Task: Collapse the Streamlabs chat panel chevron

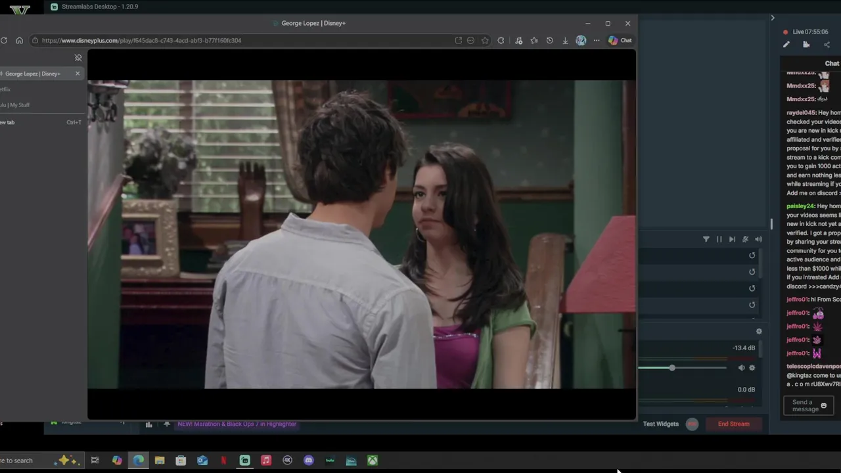Action: (x=773, y=18)
